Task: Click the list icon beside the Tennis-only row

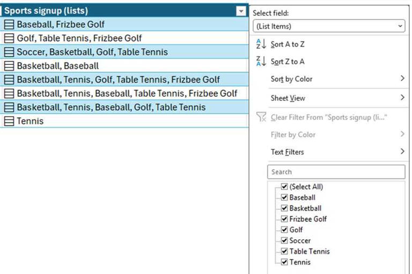Action: tap(9, 121)
